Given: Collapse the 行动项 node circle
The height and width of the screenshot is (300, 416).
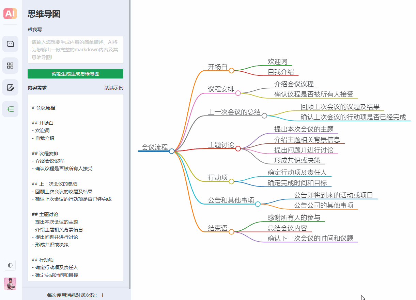Looking at the screenshot, I should point(231,181).
